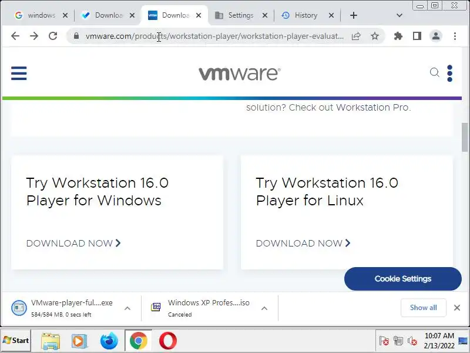
Task: Click the network tray icon
Action: (x=398, y=341)
